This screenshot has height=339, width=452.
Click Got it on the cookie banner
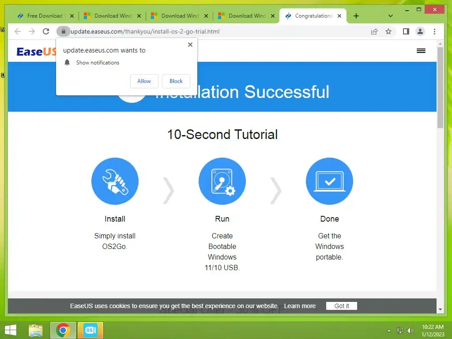342,306
